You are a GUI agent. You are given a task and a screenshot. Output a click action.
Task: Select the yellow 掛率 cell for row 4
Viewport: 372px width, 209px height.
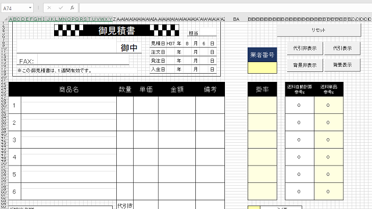pos(262,157)
